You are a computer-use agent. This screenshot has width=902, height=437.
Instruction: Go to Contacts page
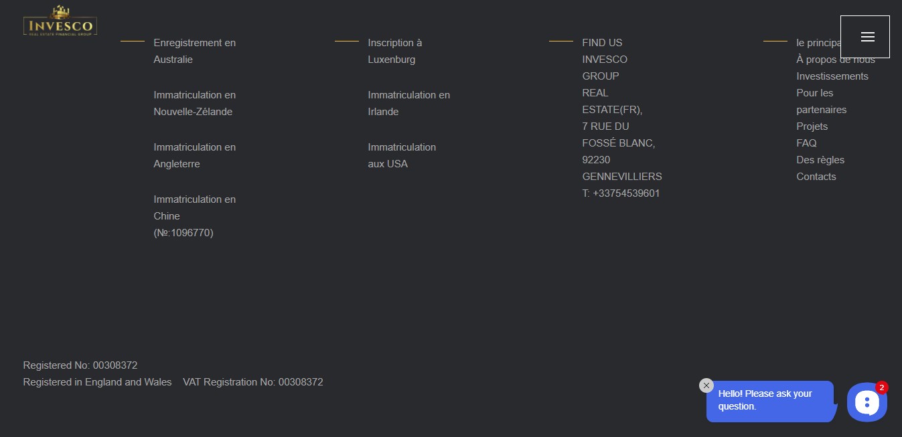[x=816, y=177]
